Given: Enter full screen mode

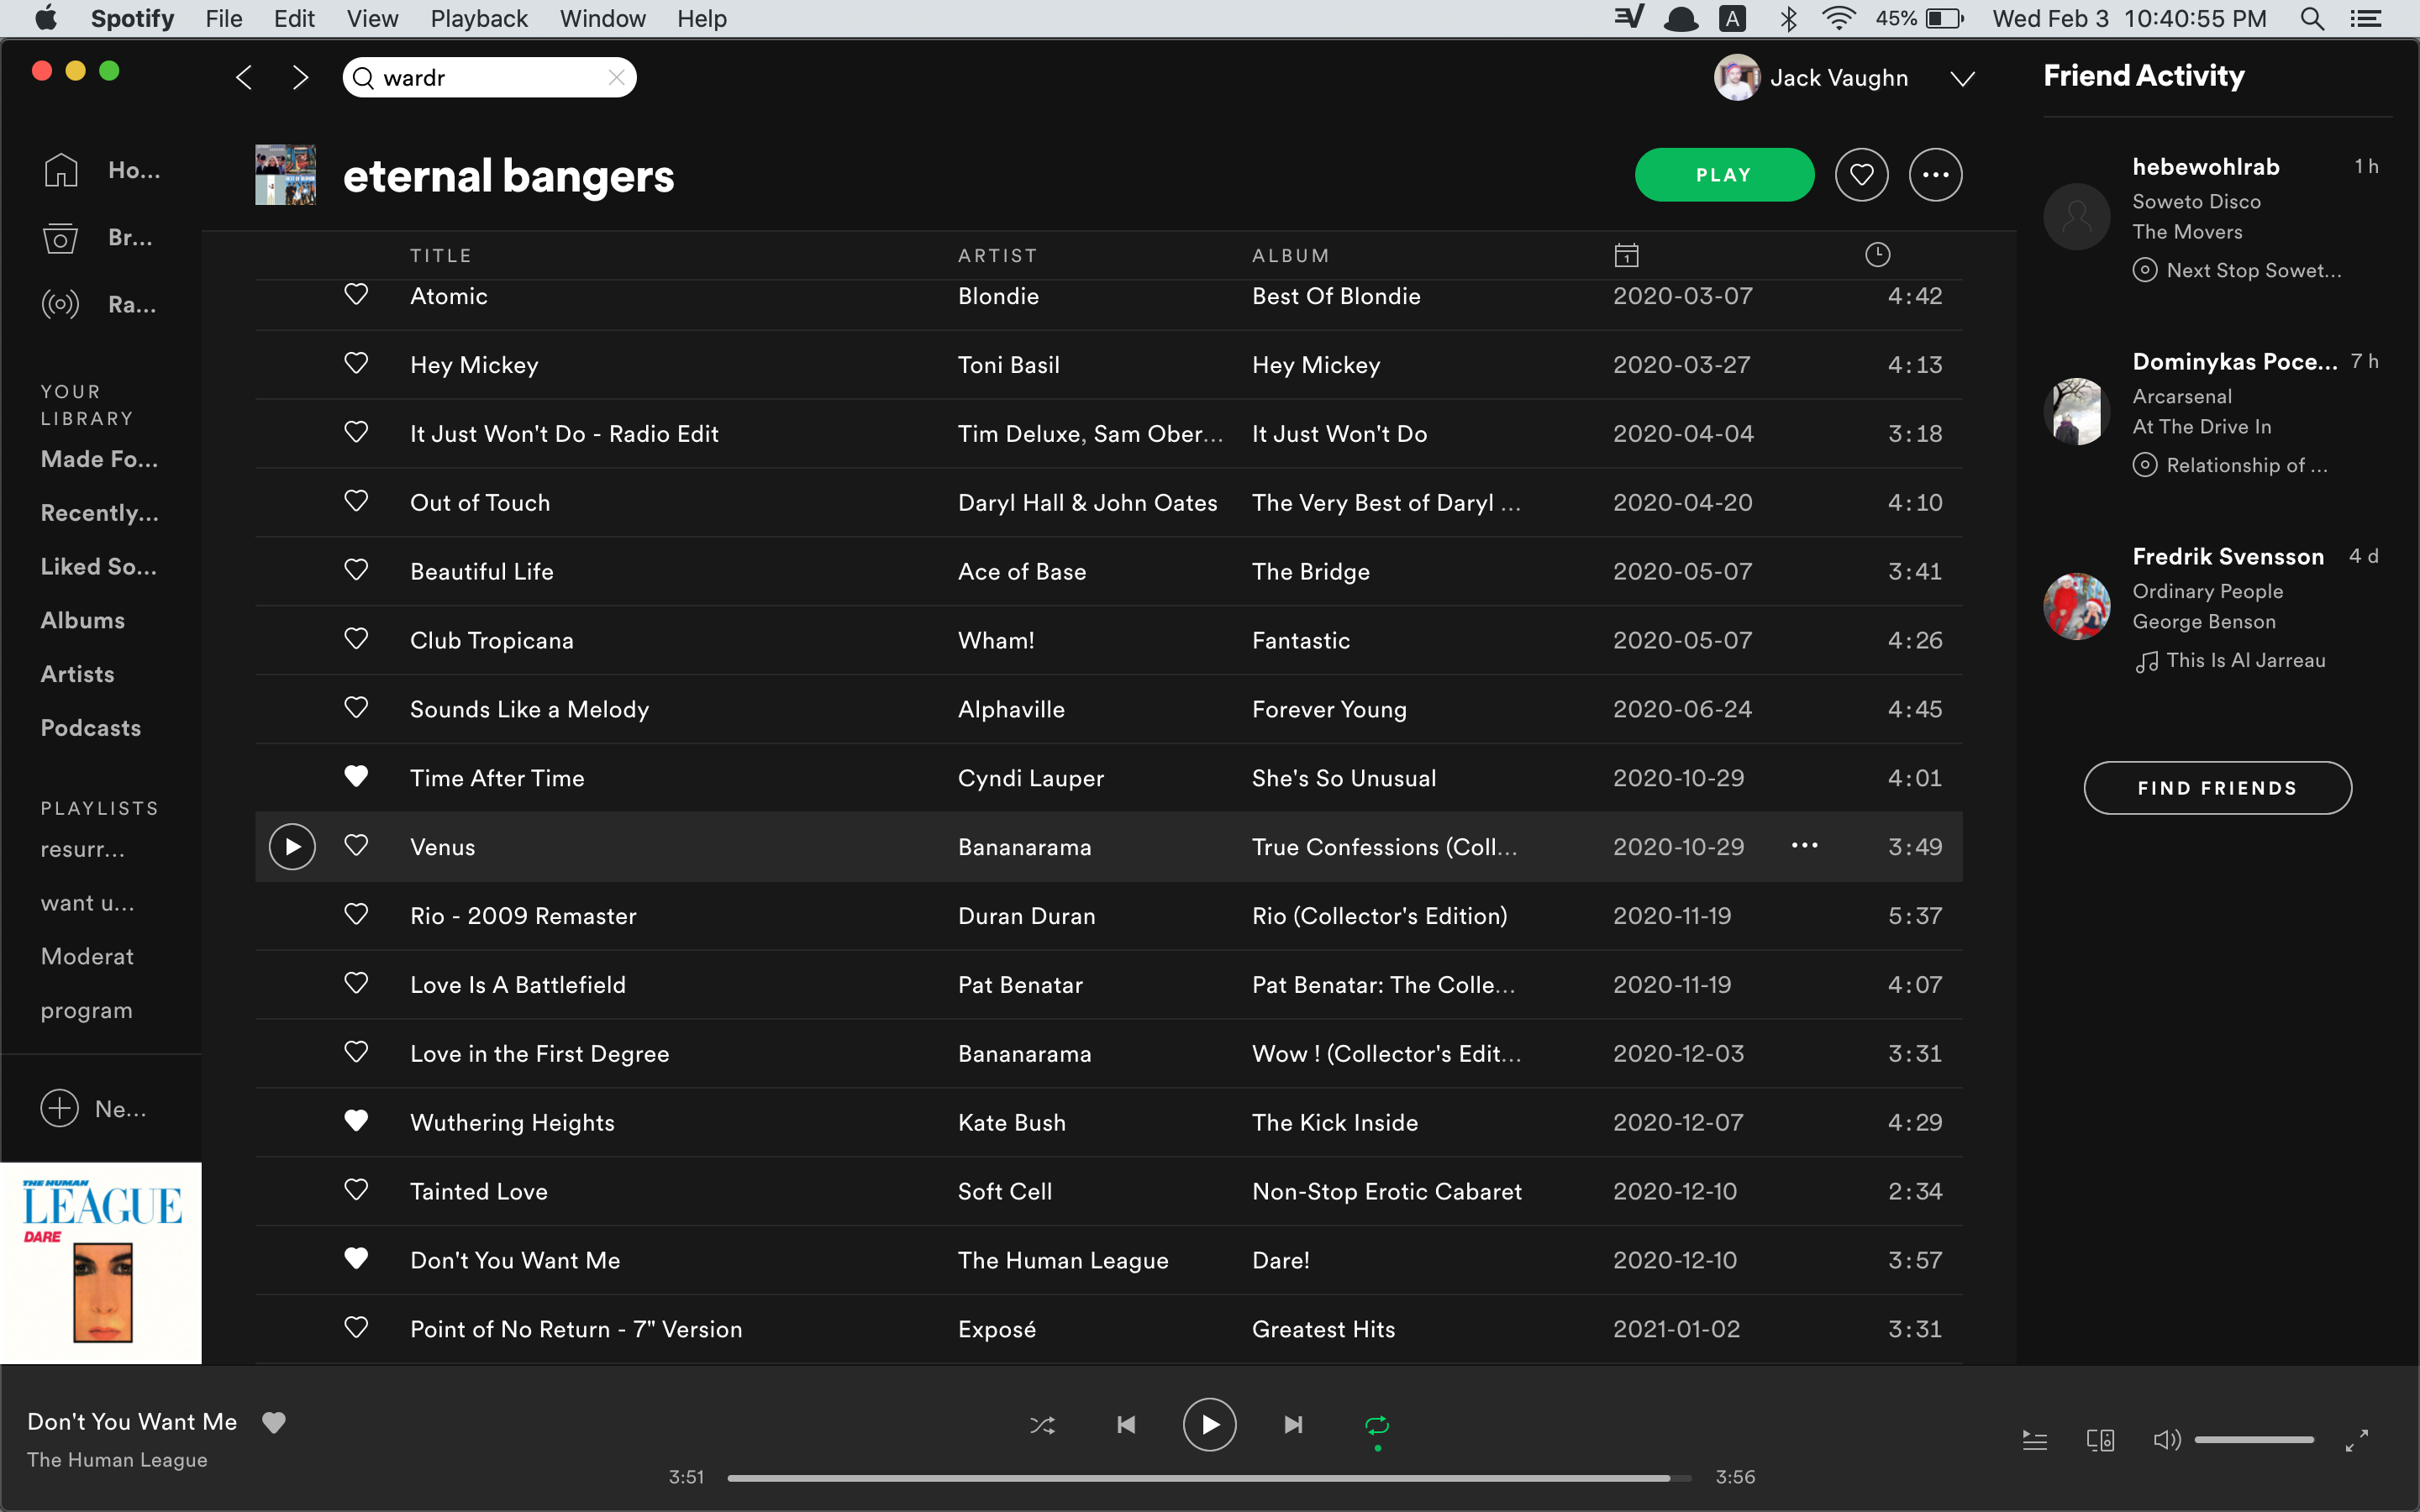Looking at the screenshot, I should click(2357, 1440).
